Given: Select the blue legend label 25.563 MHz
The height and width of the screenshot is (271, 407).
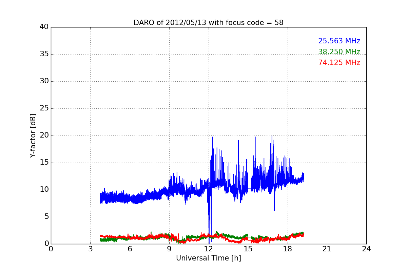Looking at the screenshot, I should (339, 41).
